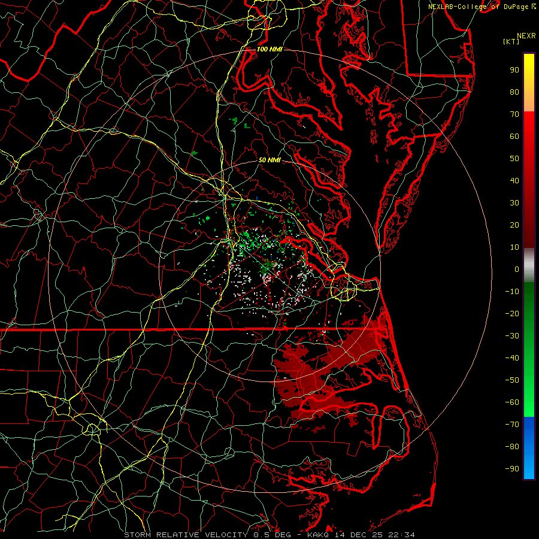Viewport: 539px width, 539px height.
Task: Click the "100 NMI" range ring label
Action: click(x=269, y=49)
